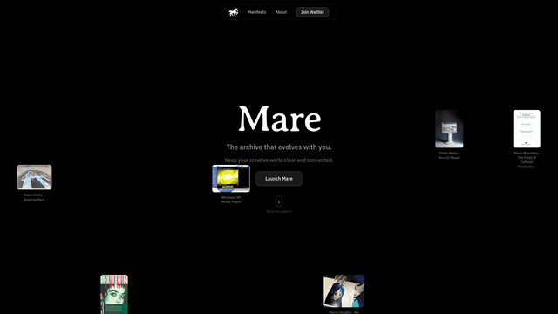Open the Pierre Bourdieu book cover thumbnail

point(527,129)
